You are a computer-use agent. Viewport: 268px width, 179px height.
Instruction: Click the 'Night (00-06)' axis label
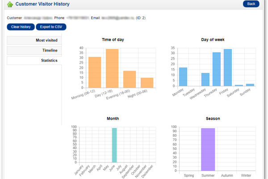[x=137, y=94]
